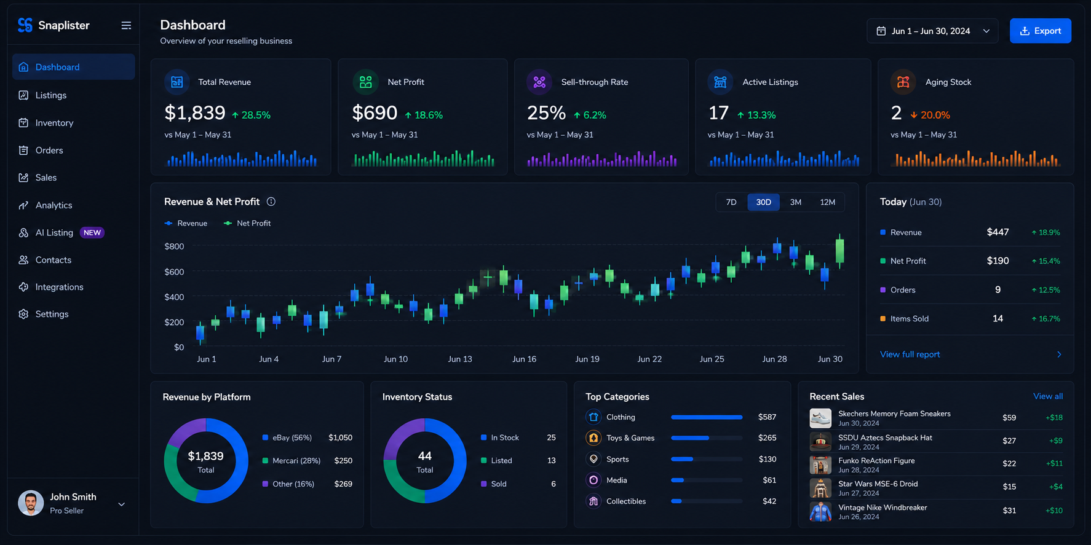Image resolution: width=1091 pixels, height=545 pixels.
Task: Switch chart range to 3M
Action: coord(796,202)
